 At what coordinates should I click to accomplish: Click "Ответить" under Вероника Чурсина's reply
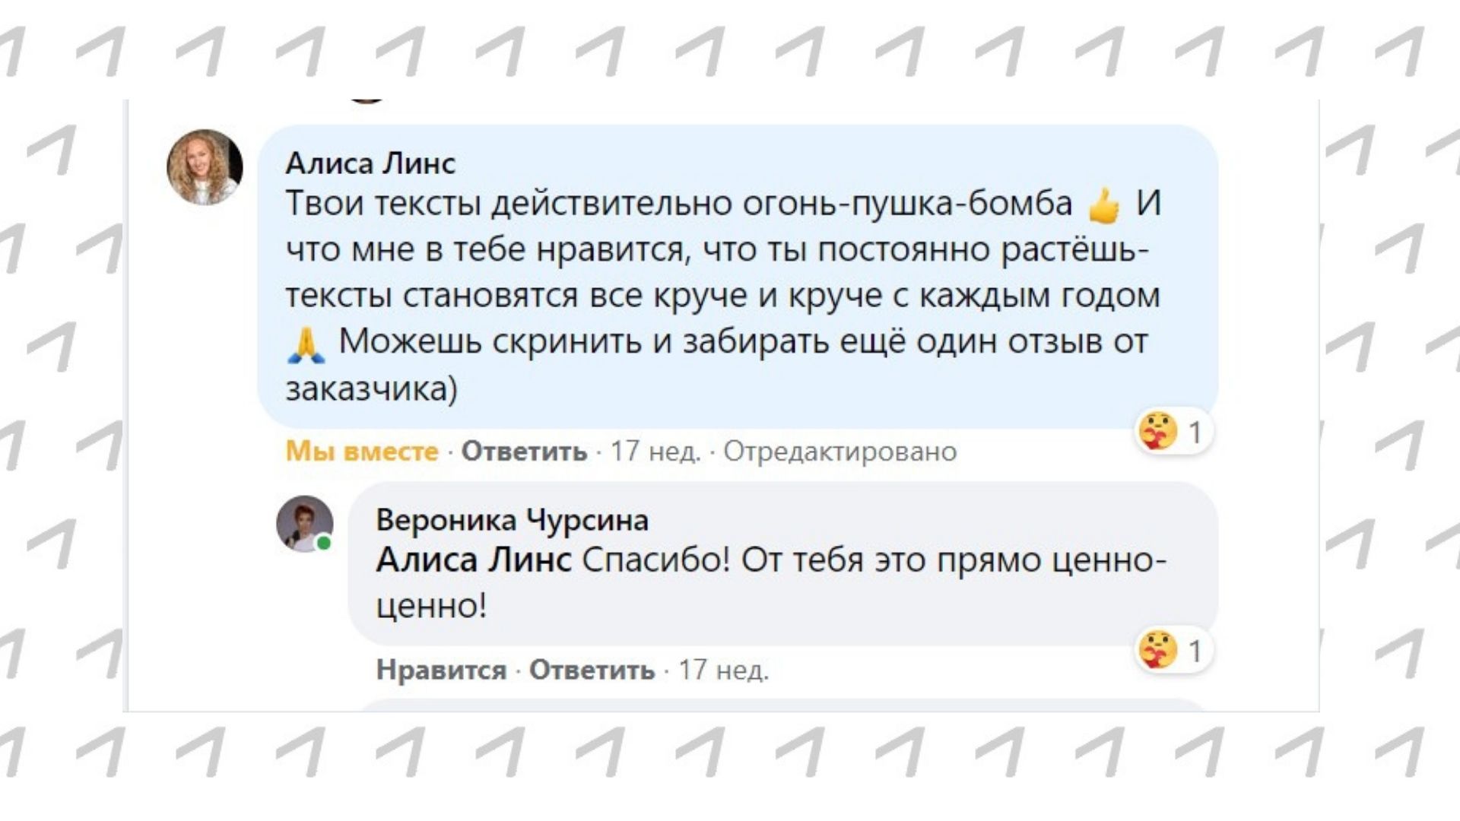(x=592, y=670)
